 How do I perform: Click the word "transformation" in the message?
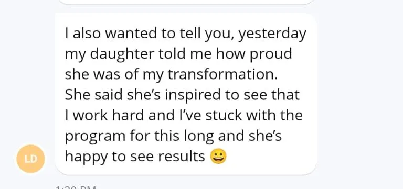[x=222, y=75]
